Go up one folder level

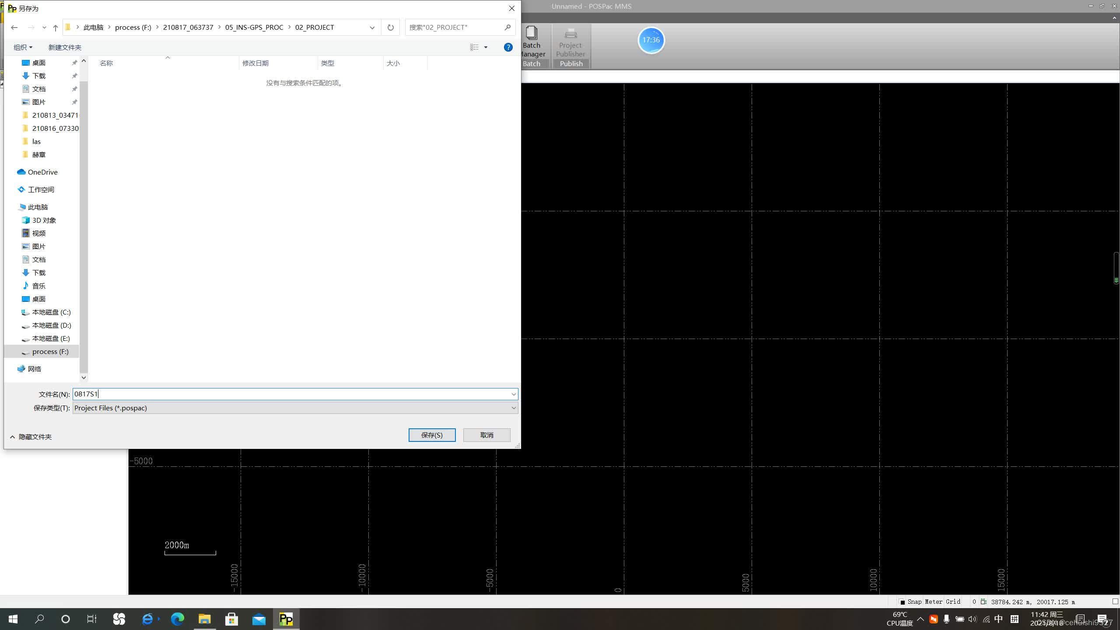tap(56, 28)
